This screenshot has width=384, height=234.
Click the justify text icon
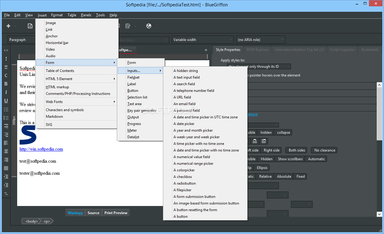point(6,168)
